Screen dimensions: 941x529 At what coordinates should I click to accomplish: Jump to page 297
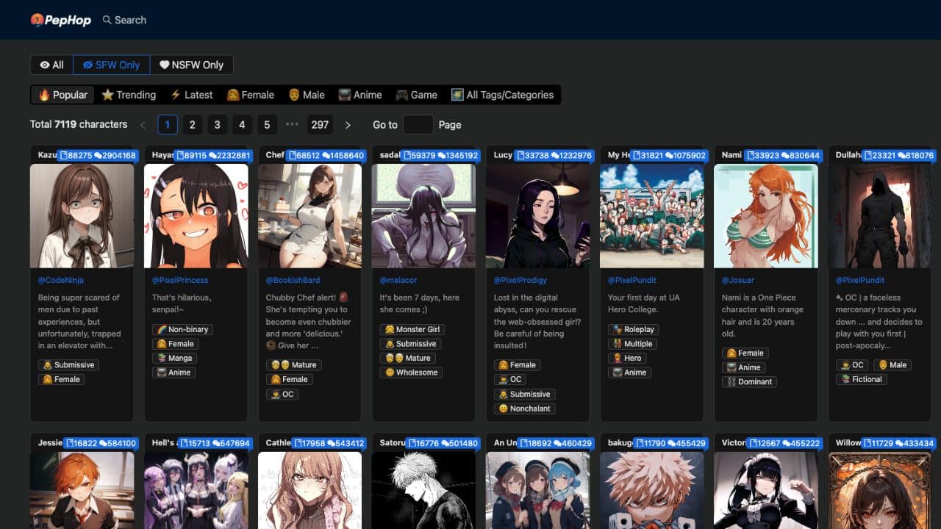pyautogui.click(x=320, y=125)
